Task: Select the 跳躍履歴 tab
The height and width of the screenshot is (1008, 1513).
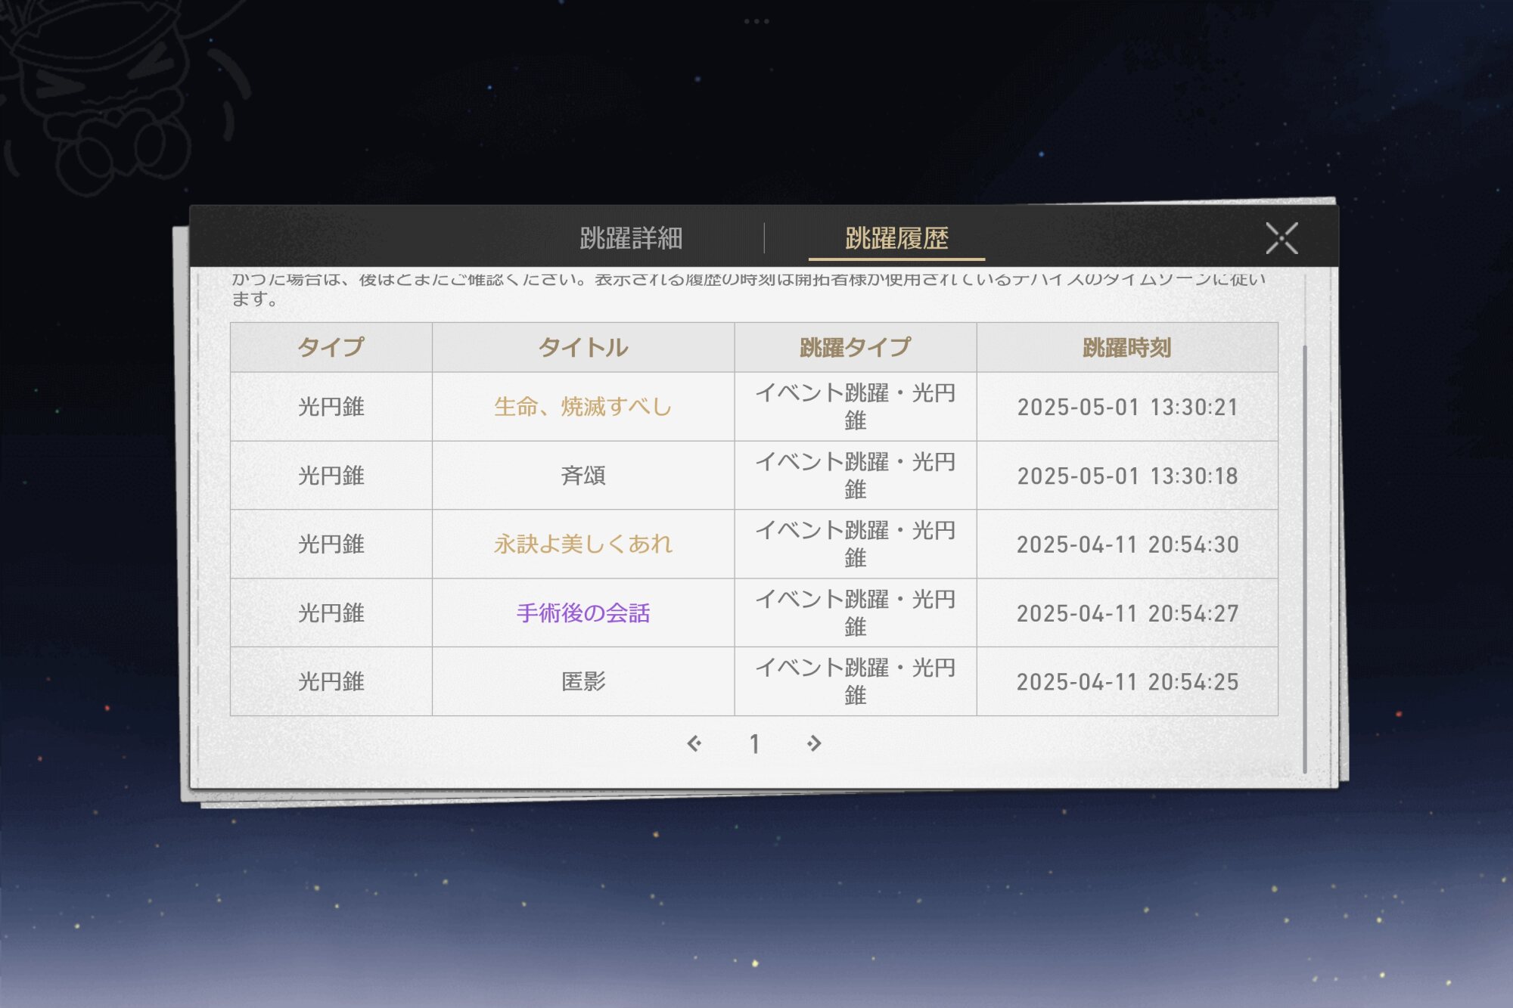Action: (896, 238)
